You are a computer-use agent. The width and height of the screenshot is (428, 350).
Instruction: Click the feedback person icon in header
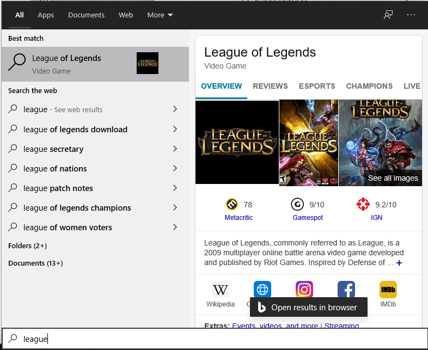point(388,15)
